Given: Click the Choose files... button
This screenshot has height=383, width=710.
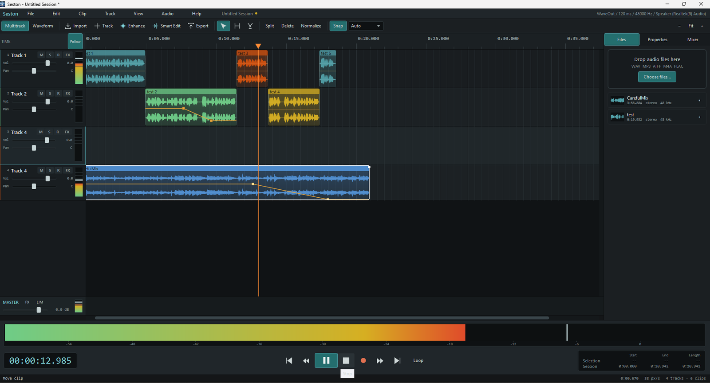Looking at the screenshot, I should point(657,77).
